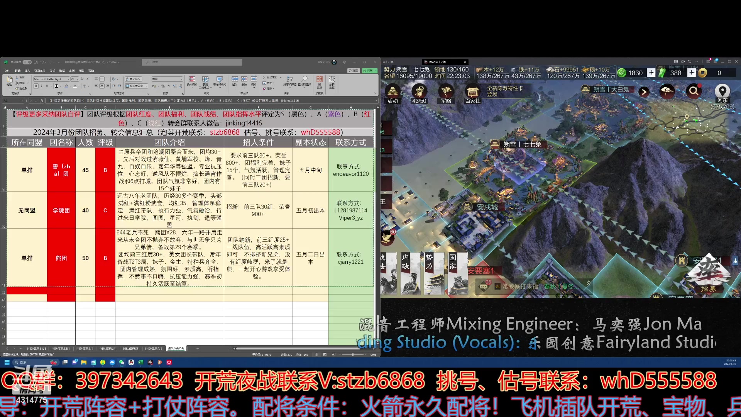Click the Name Box showing A1
741x417 pixels.
[13, 101]
